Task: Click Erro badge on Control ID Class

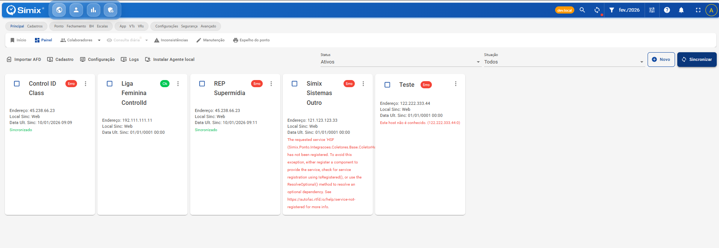Action: (x=71, y=84)
